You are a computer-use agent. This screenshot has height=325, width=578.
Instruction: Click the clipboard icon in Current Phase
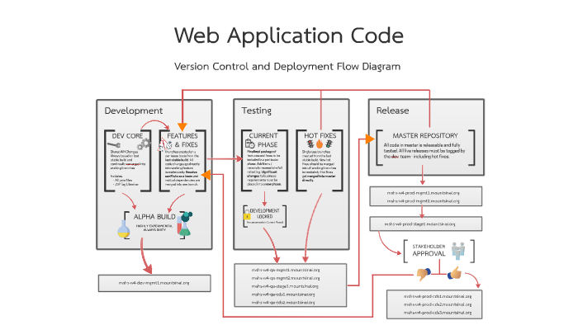(x=249, y=144)
